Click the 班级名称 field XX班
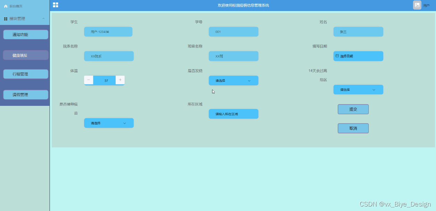Image resolution: width=436 pixels, height=211 pixels. (234, 56)
